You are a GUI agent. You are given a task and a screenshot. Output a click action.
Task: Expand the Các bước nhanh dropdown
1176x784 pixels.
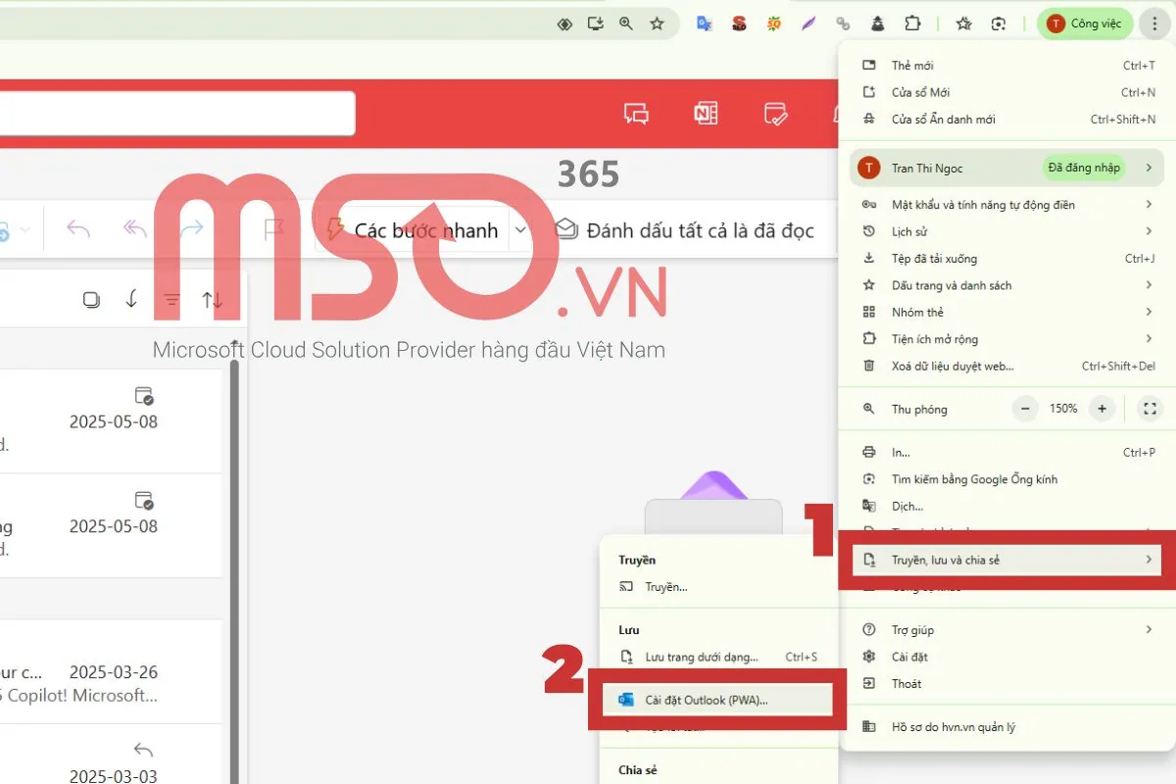click(520, 229)
